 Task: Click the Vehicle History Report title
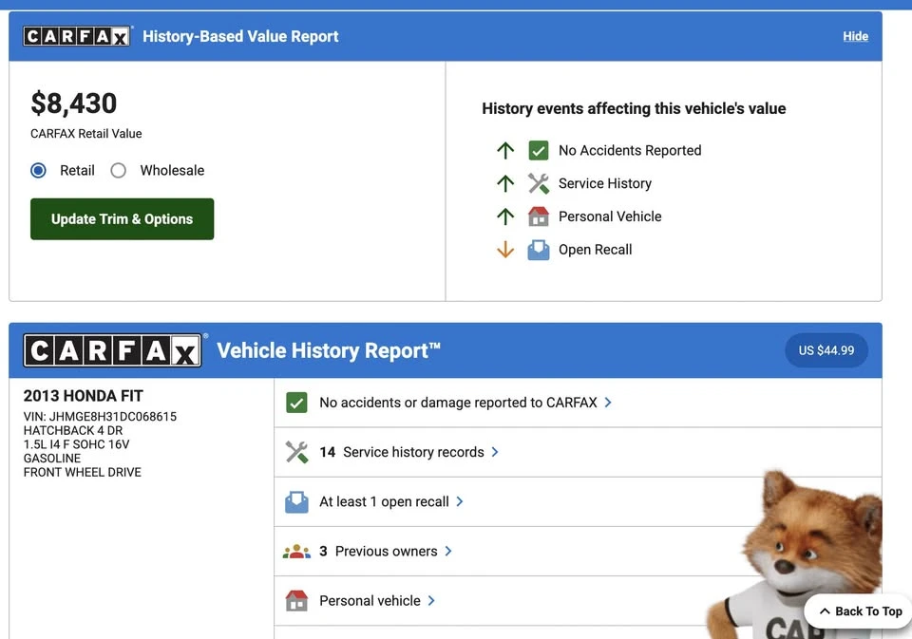pyautogui.click(x=329, y=350)
